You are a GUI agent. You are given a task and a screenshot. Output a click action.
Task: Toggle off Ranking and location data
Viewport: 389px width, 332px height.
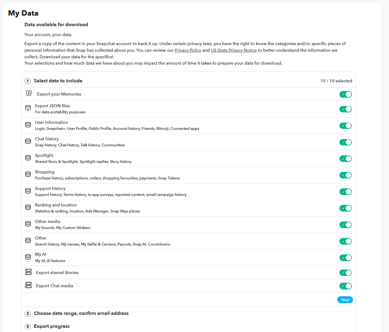tap(345, 208)
